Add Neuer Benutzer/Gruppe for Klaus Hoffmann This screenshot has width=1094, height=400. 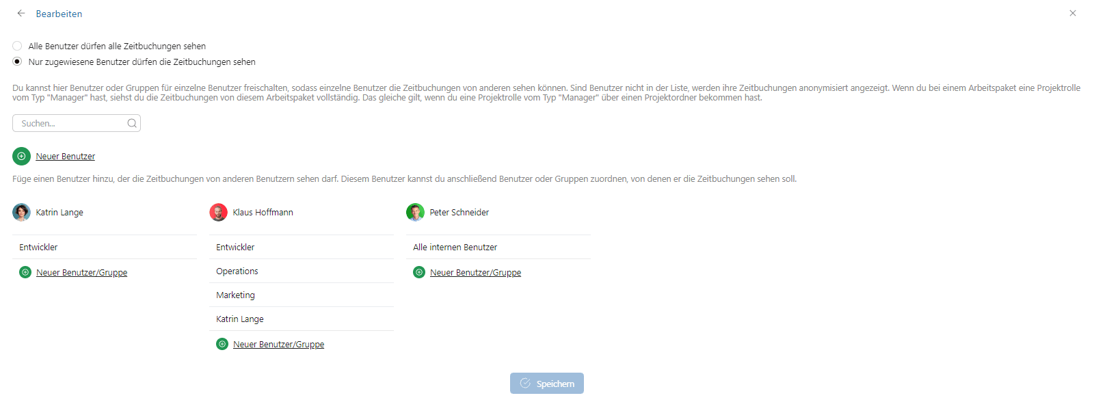(278, 345)
